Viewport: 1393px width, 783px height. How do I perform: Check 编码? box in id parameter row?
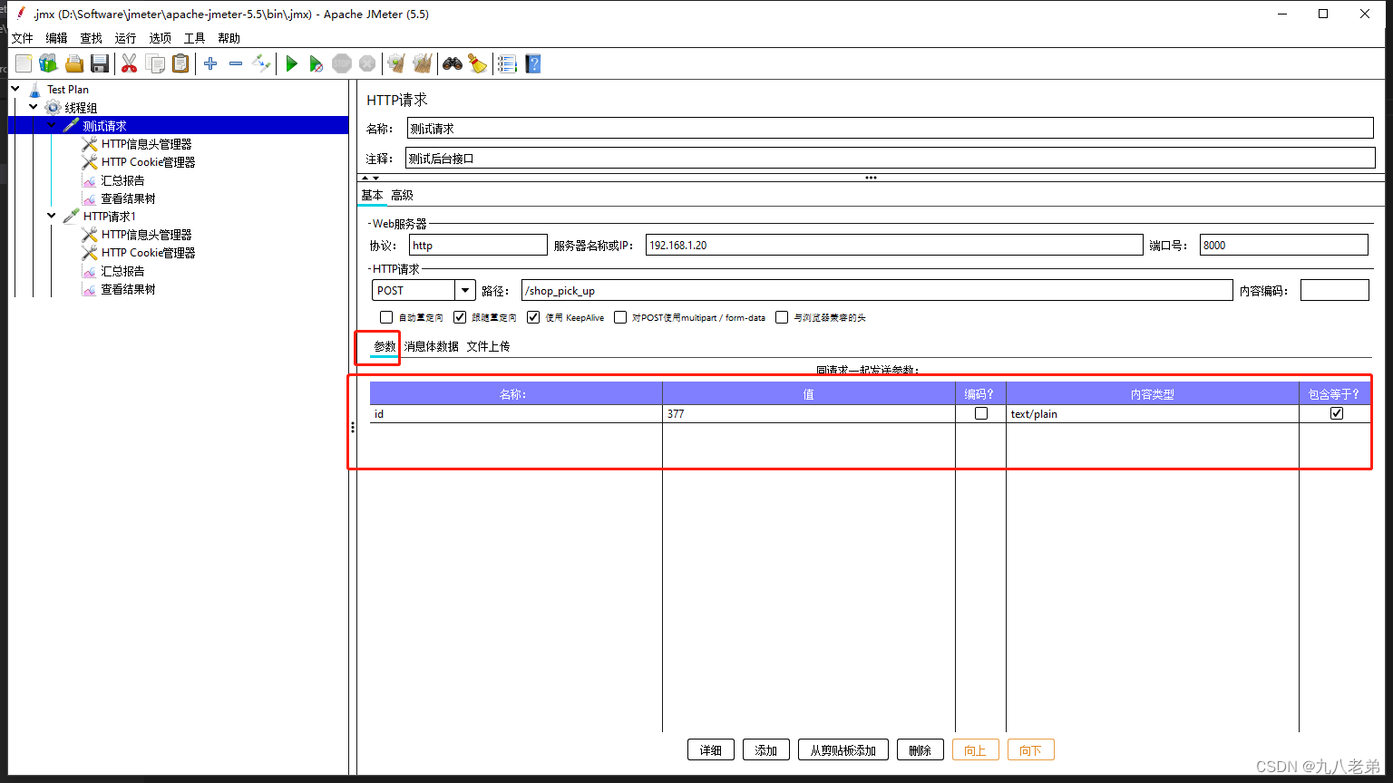click(981, 413)
